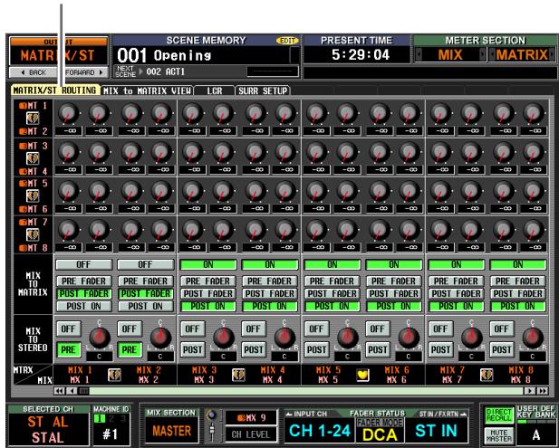Select MATRIX in the meter section

522,55
